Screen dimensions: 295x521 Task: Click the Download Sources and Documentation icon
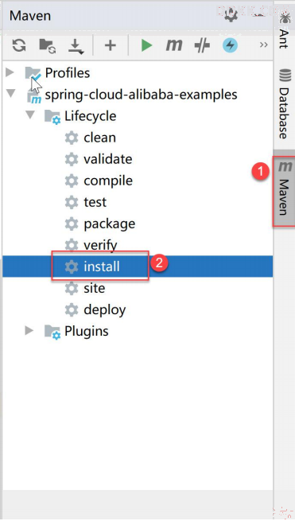pos(76,46)
